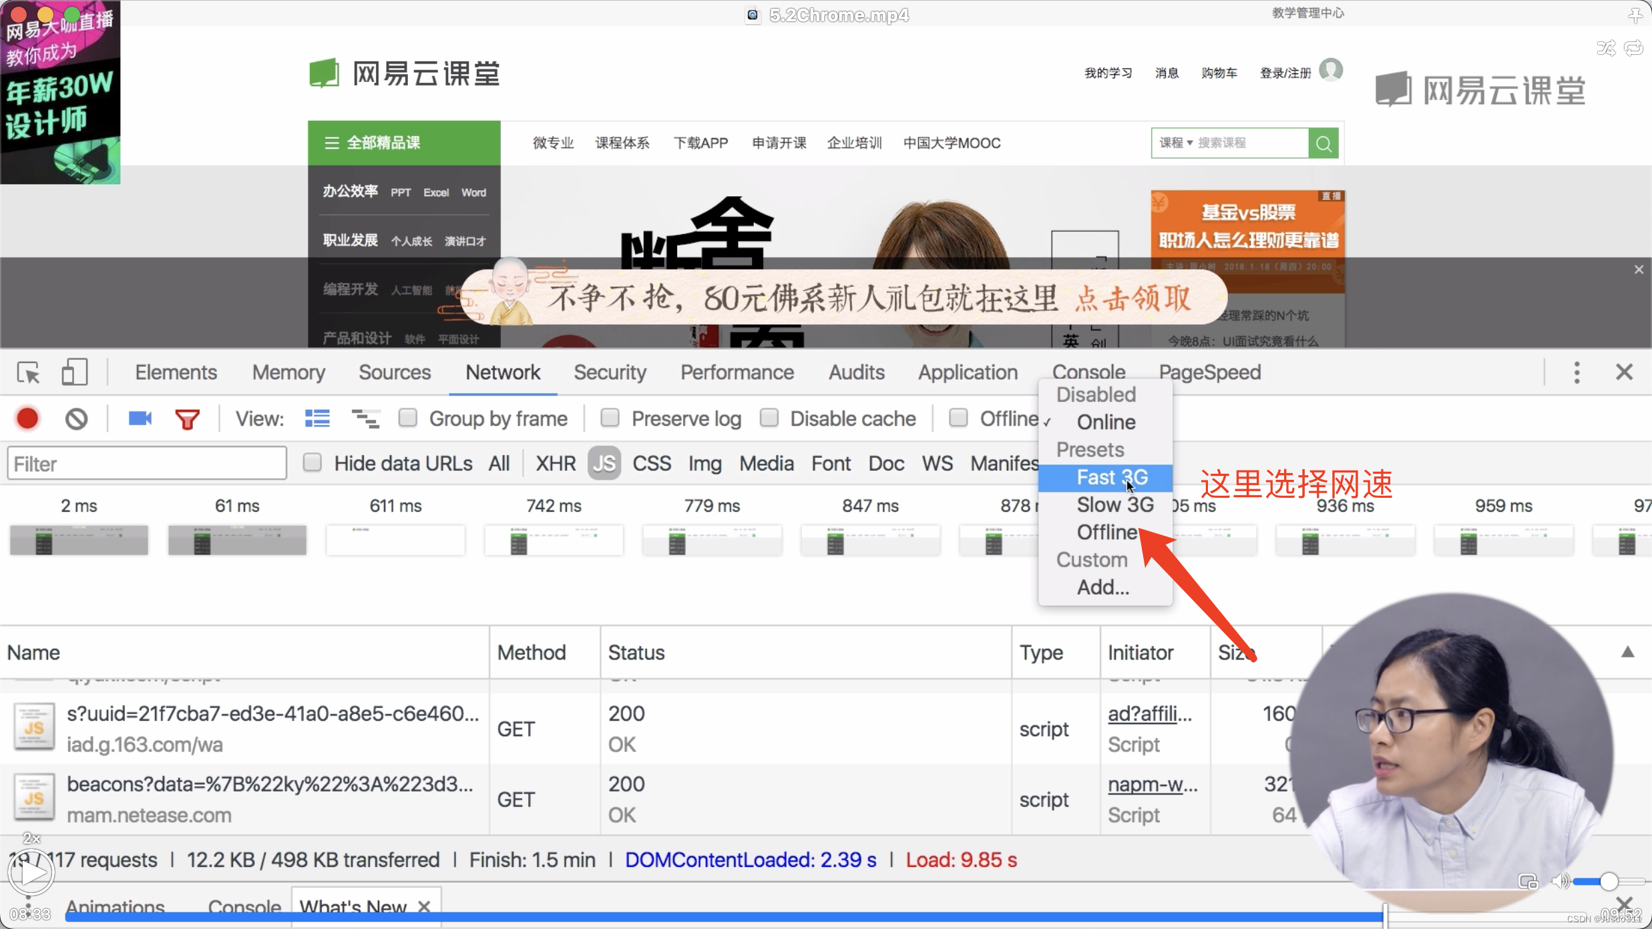1652x929 pixels.
Task: Open the ad?affili... initiator link
Action: pos(1149,713)
